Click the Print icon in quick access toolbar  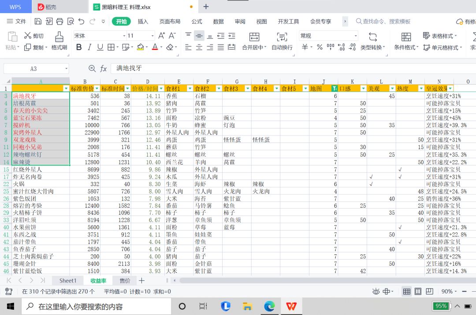[x=59, y=21]
